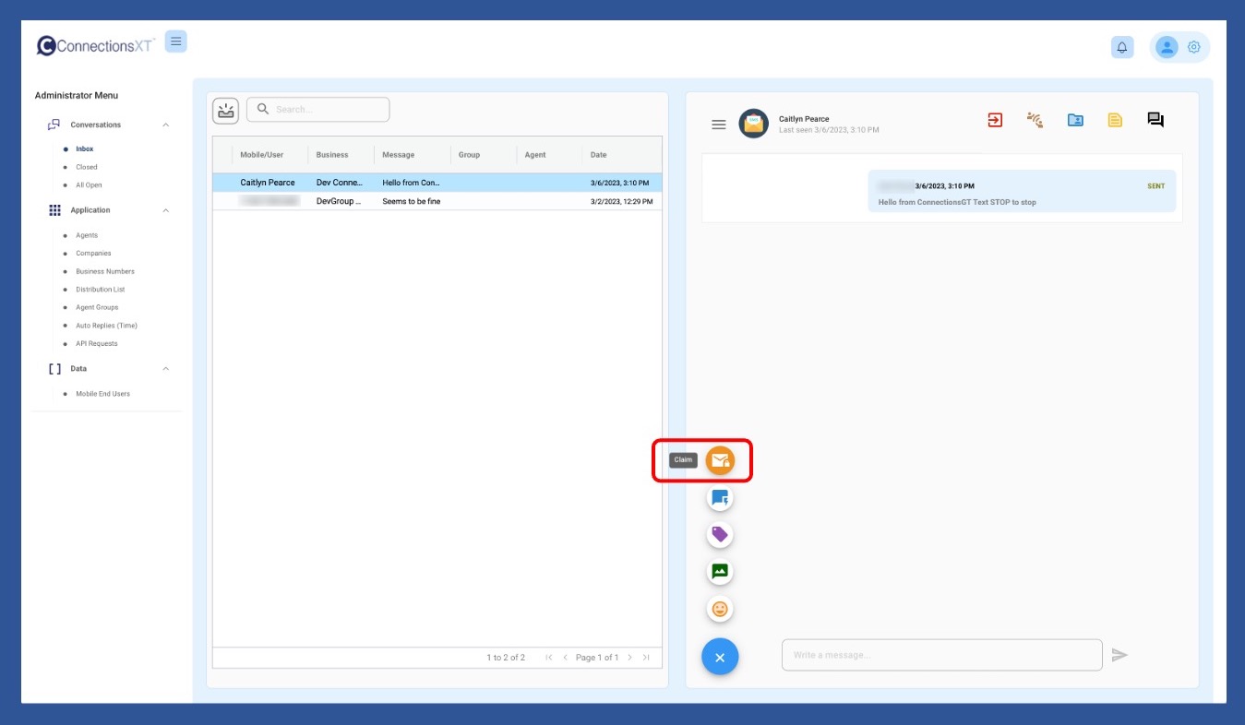
Task: Collapse the Application menu section
Action: click(x=166, y=210)
